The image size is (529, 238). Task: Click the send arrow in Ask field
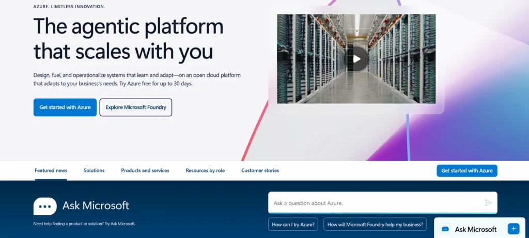[488, 202]
